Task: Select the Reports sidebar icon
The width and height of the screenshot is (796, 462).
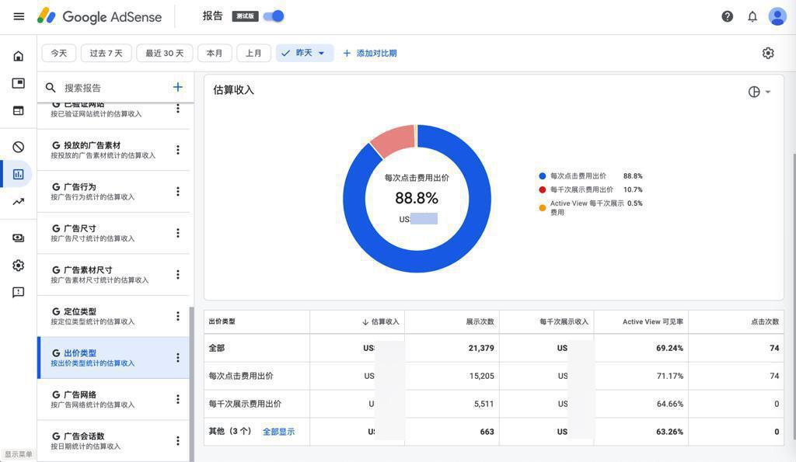Action: (x=19, y=175)
